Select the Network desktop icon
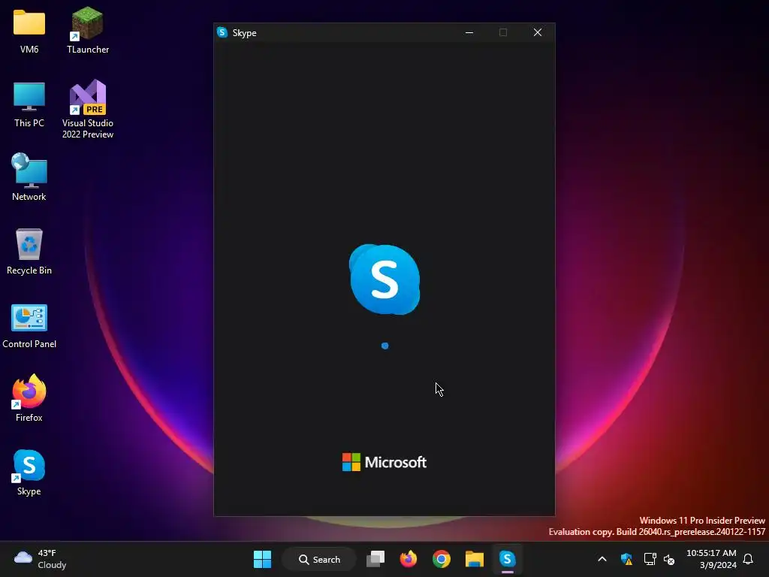 pos(29,177)
